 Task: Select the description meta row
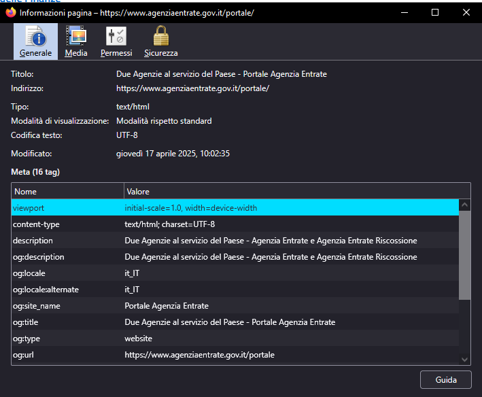pyautogui.click(x=235, y=241)
